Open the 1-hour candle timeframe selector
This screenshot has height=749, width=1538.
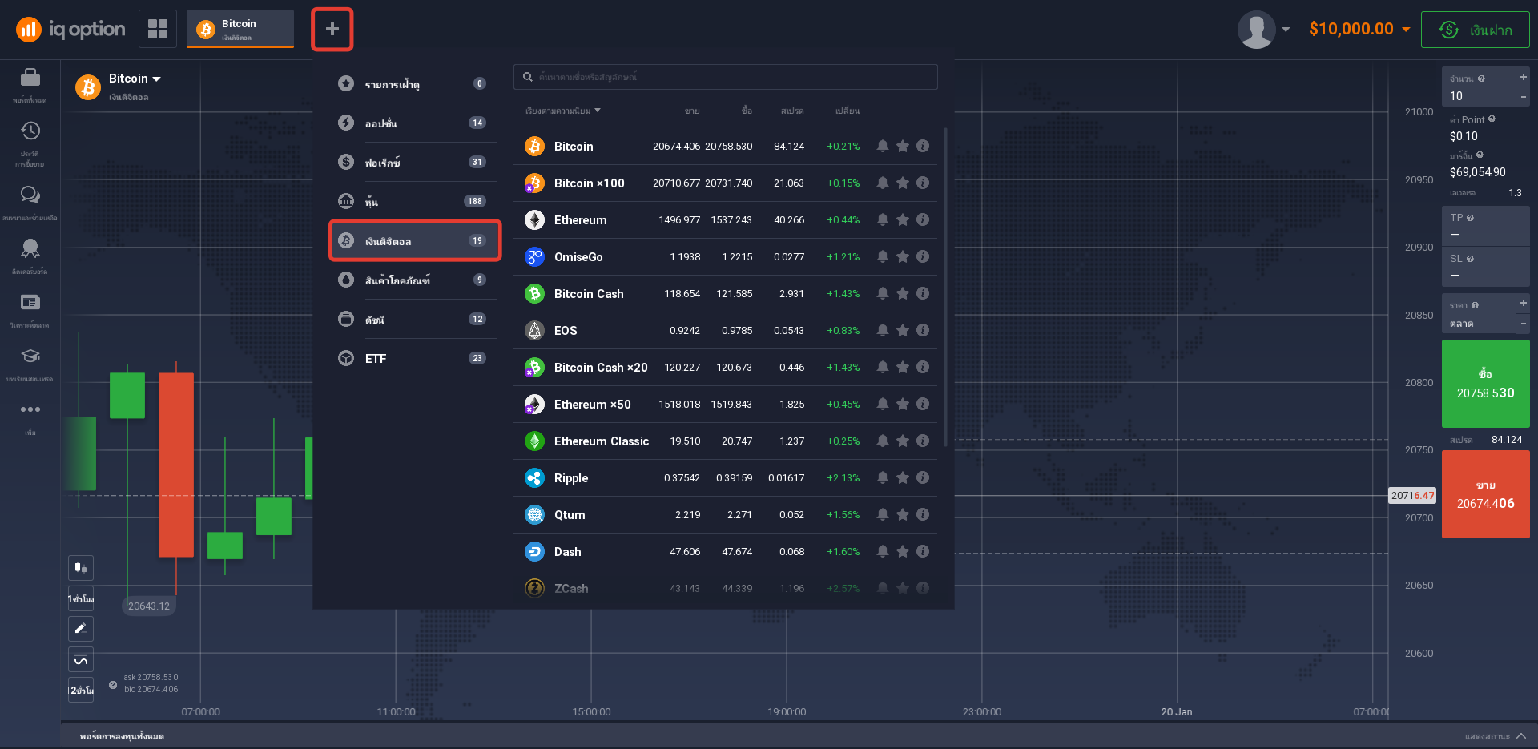coord(81,599)
